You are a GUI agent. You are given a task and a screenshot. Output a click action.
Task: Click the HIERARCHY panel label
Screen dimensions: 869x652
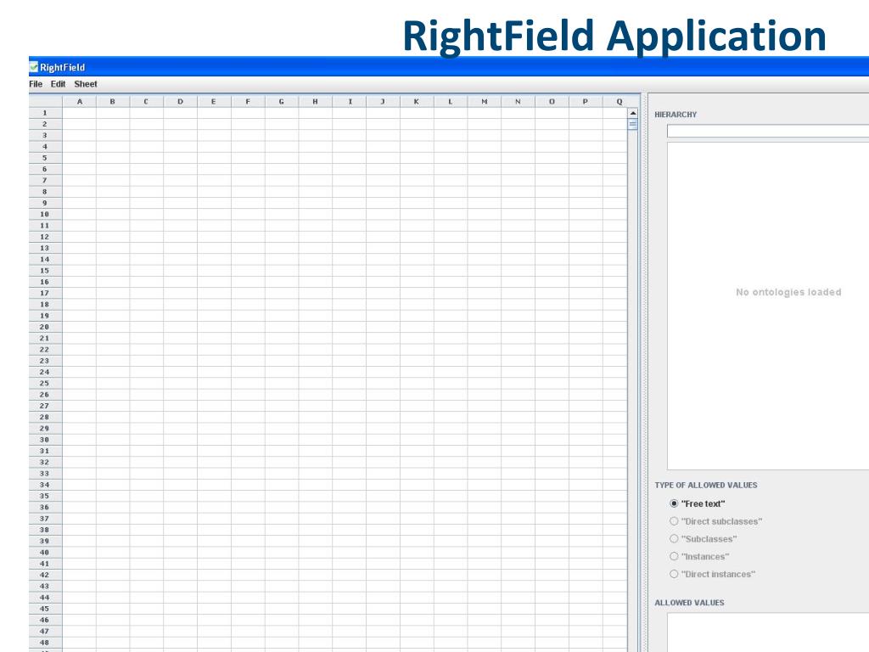(676, 115)
